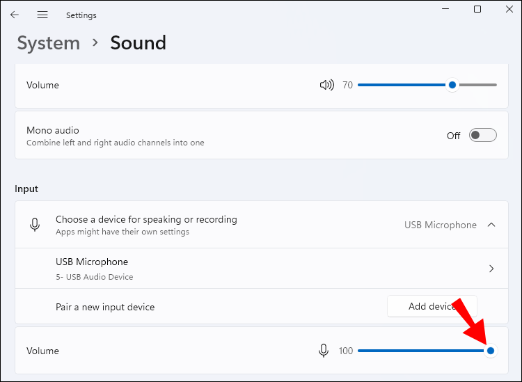This screenshot has height=382, width=522.
Task: Open USB Microphone properties chevron
Action: [x=491, y=269]
